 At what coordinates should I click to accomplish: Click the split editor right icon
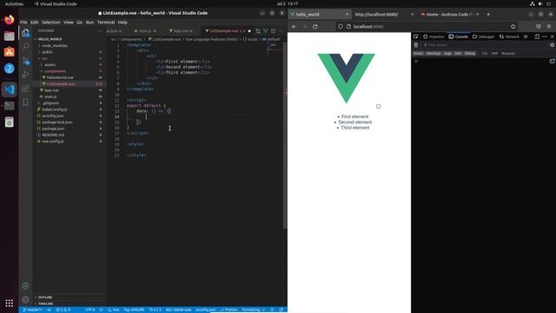(x=273, y=31)
